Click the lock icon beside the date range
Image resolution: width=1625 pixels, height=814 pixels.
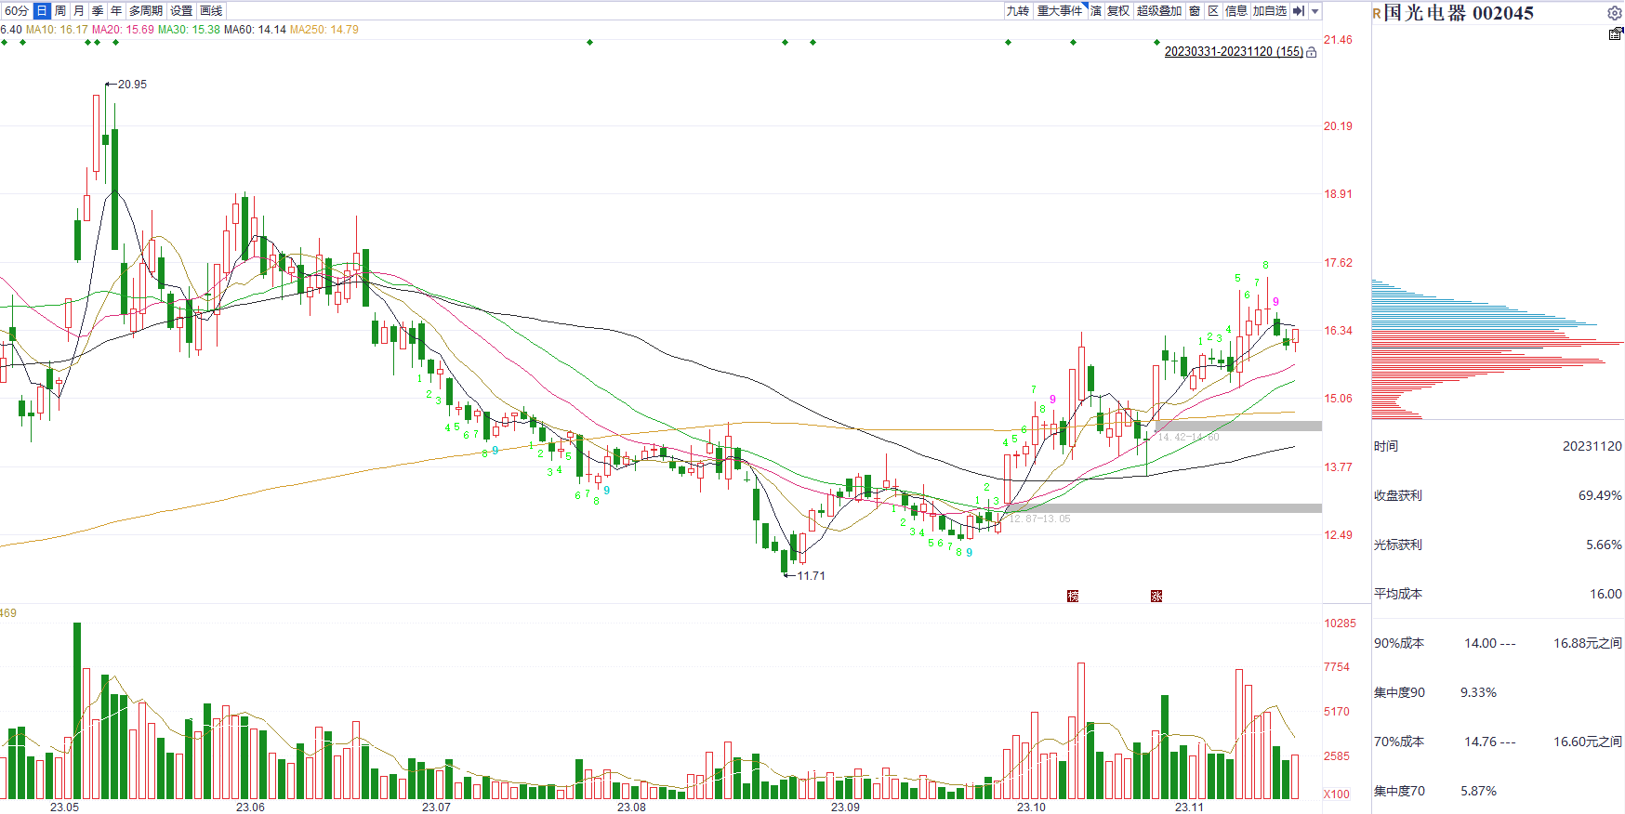click(1312, 53)
